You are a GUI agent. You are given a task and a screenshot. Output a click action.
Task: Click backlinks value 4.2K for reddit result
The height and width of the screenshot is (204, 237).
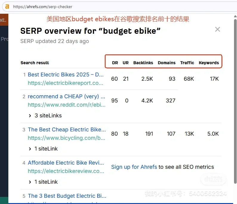coord(147,101)
